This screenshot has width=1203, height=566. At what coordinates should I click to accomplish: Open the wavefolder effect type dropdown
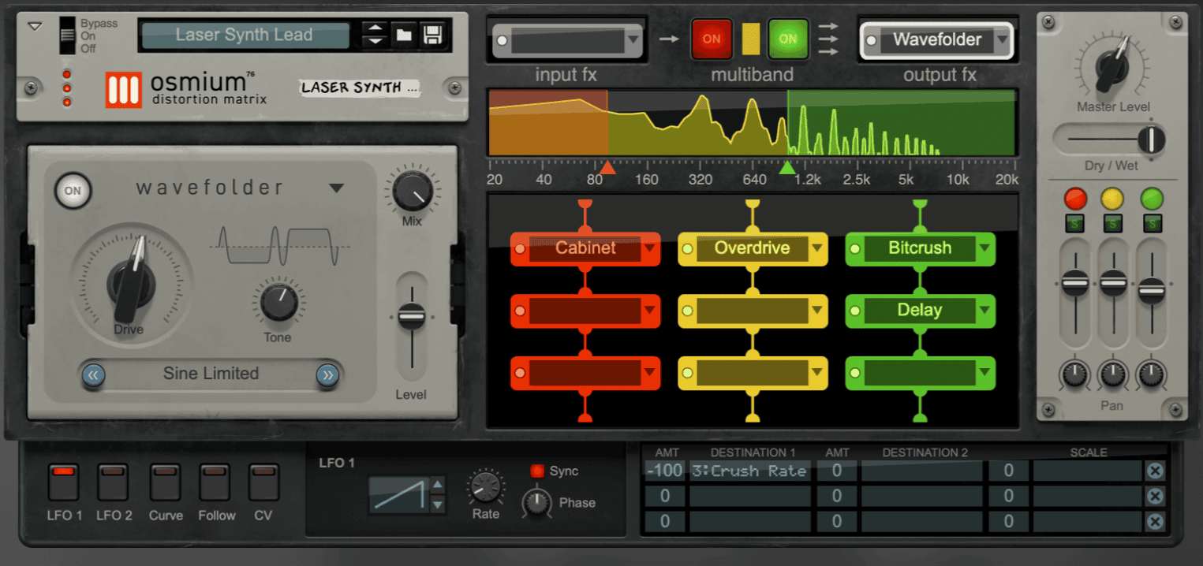click(x=337, y=188)
